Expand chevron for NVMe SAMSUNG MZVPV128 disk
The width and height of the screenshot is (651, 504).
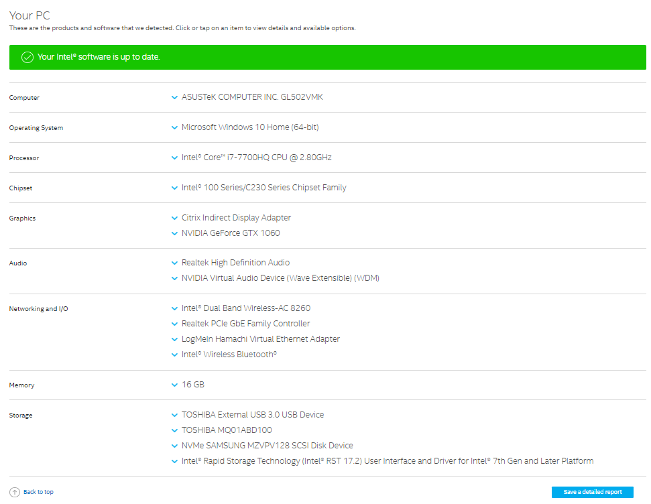tap(174, 446)
